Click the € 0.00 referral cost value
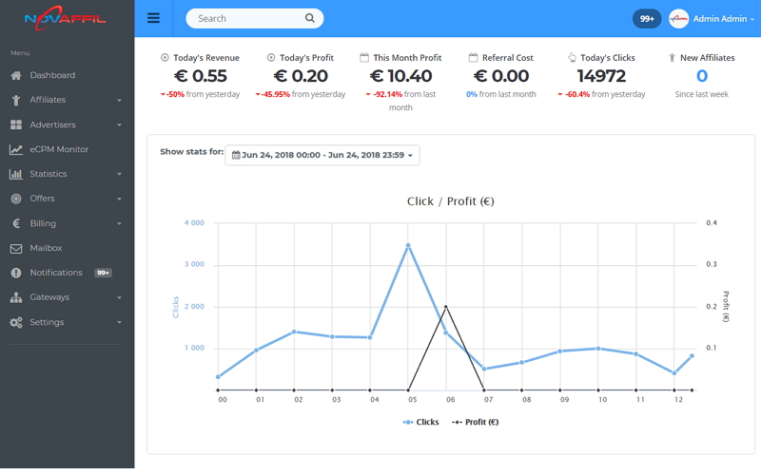This screenshot has width=761, height=475. pos(501,76)
